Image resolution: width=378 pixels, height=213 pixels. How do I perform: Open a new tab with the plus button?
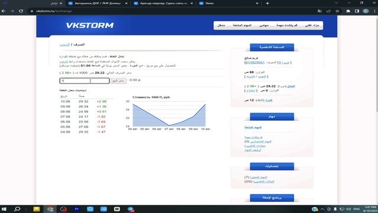pyautogui.click(x=268, y=4)
